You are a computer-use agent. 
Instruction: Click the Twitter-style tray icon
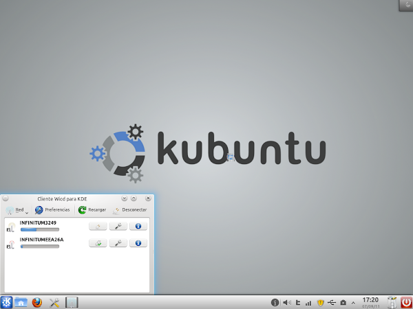298,303
